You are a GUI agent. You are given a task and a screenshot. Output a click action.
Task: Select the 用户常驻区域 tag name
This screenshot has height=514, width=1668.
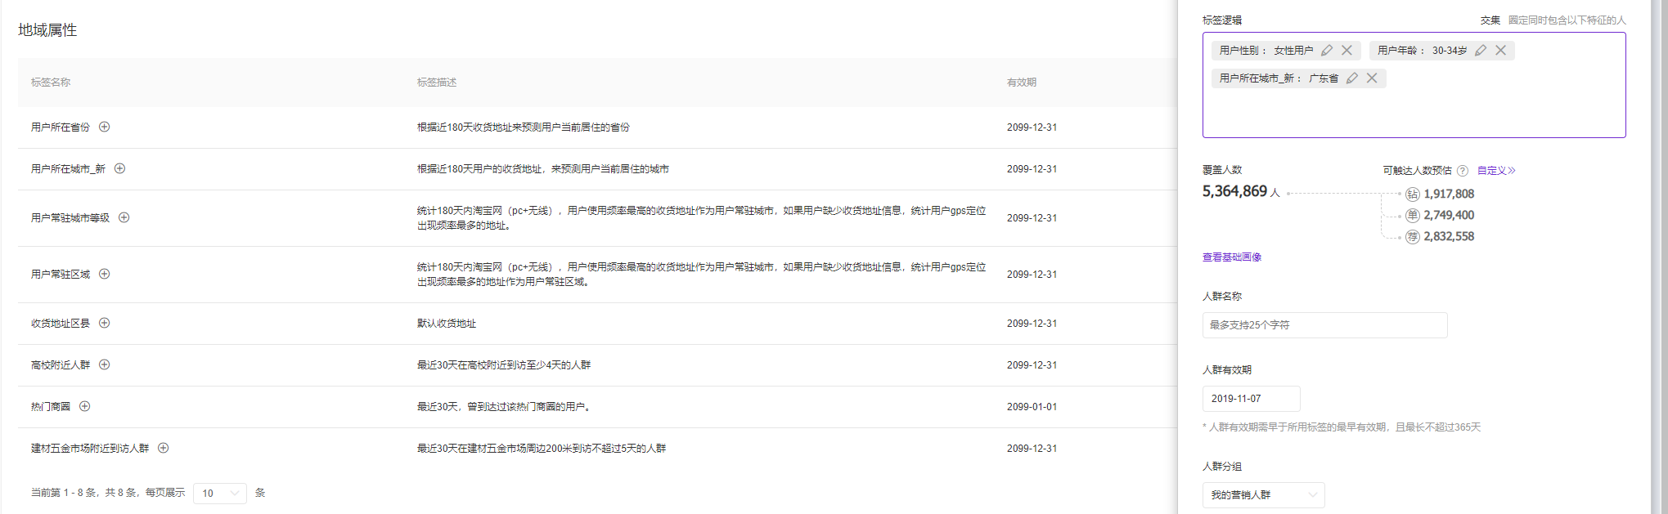[61, 275]
